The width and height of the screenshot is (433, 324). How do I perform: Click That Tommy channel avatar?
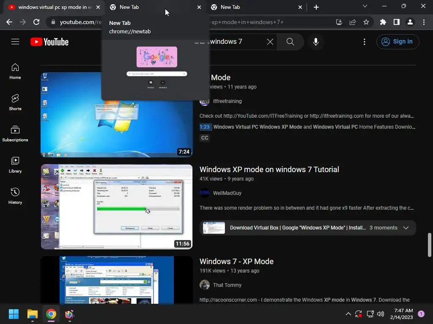[x=205, y=285]
